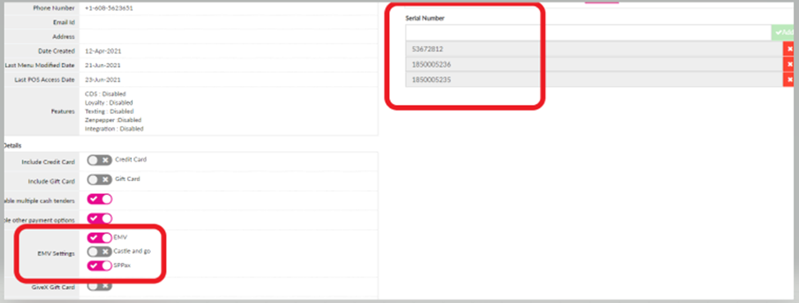The width and height of the screenshot is (799, 303).
Task: Toggle the Include Gift Card switch
Action: tap(99, 180)
